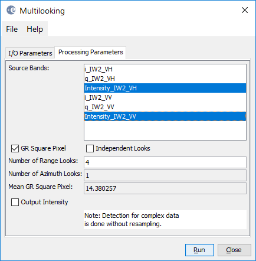This screenshot has height=261, width=256.
Task: Click the Close button
Action: coord(234,250)
